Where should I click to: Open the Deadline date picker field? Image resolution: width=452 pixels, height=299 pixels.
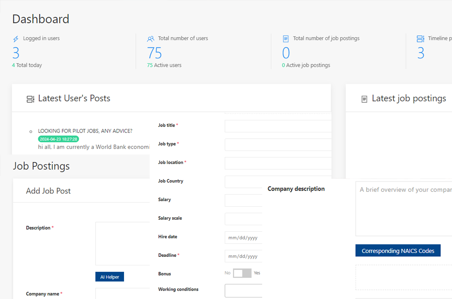click(x=244, y=256)
